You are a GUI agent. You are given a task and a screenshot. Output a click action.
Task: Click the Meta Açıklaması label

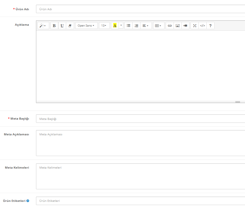[16, 134]
